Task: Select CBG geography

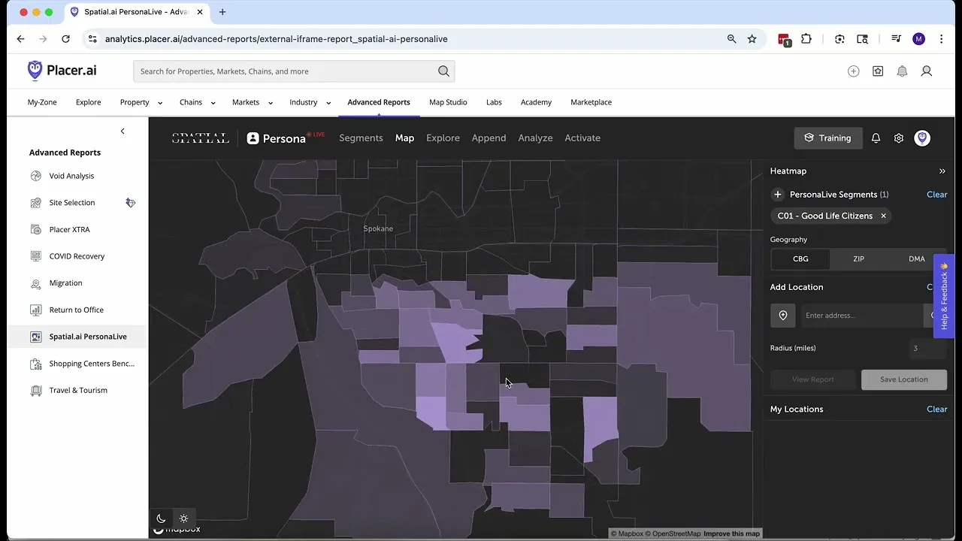Action: 800,259
